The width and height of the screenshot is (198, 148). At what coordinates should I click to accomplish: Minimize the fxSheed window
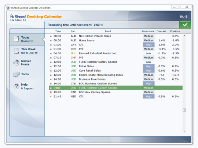(x=174, y=7)
